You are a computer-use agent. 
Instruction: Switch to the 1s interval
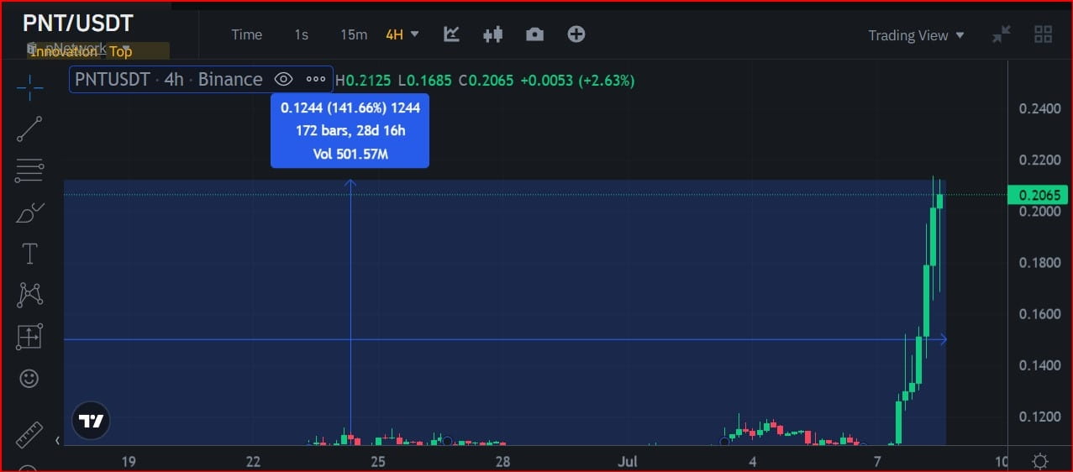(x=302, y=34)
